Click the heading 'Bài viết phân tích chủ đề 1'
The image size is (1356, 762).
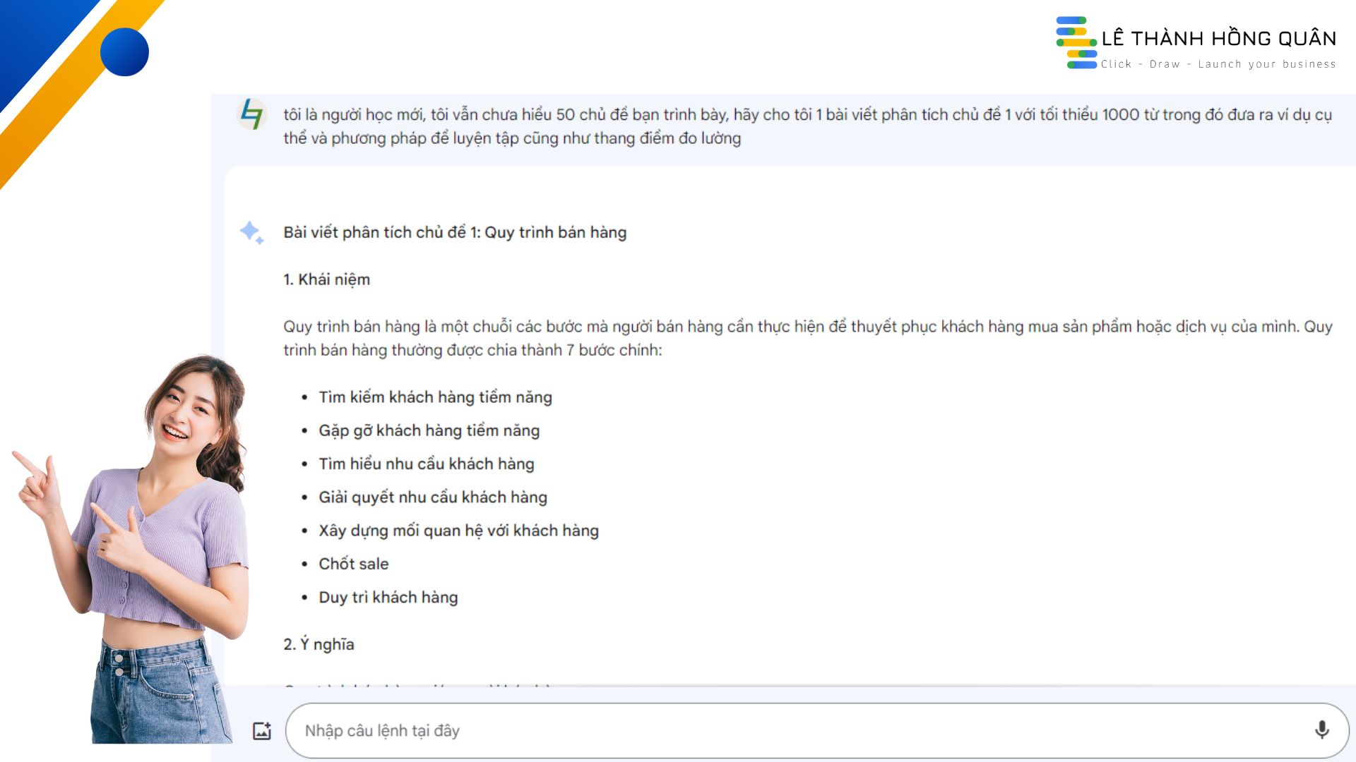point(455,232)
